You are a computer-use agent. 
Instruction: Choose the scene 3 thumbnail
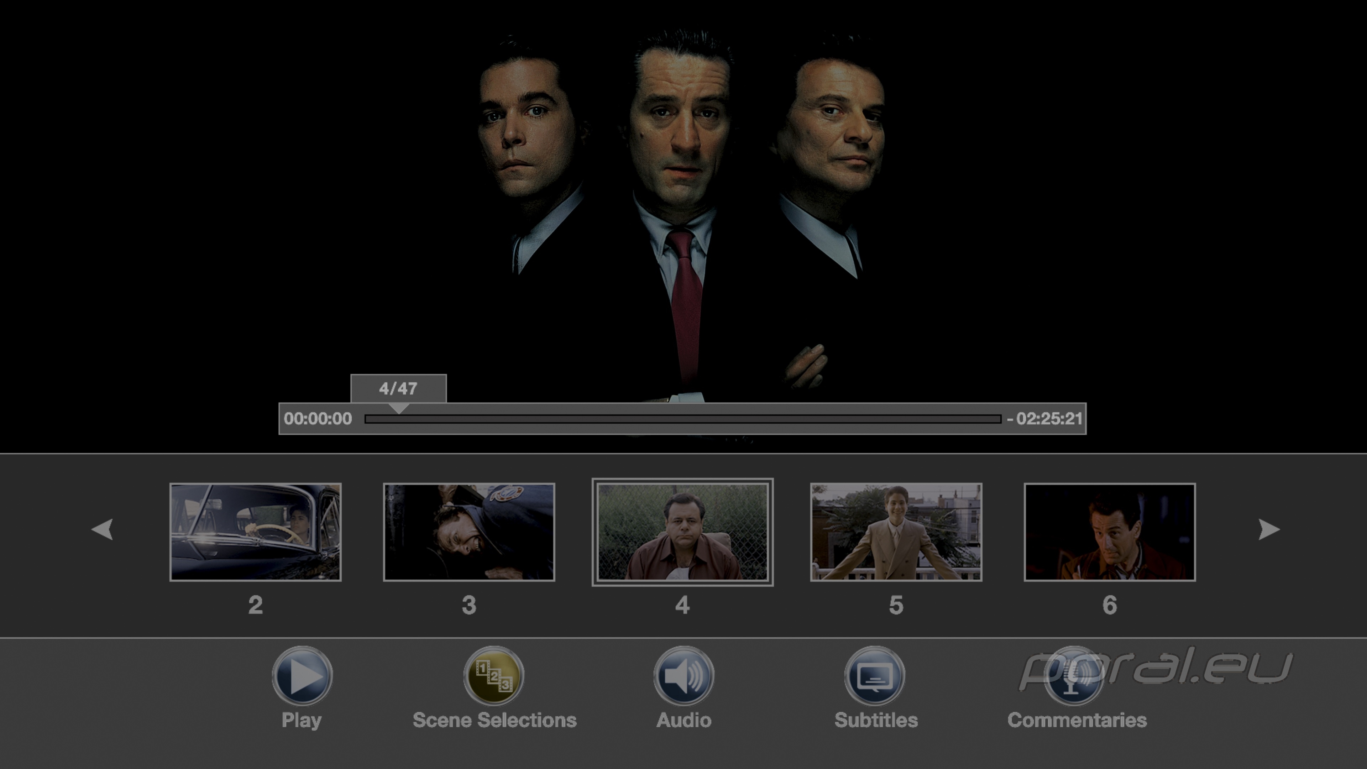(469, 532)
